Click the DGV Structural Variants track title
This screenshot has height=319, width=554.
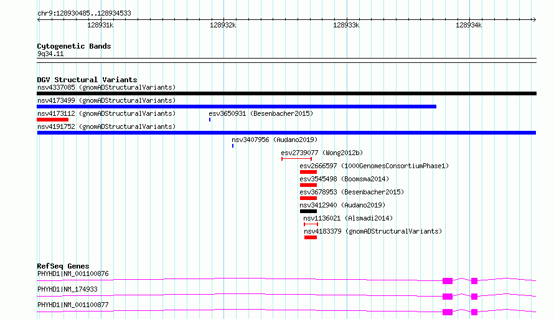pos(87,80)
